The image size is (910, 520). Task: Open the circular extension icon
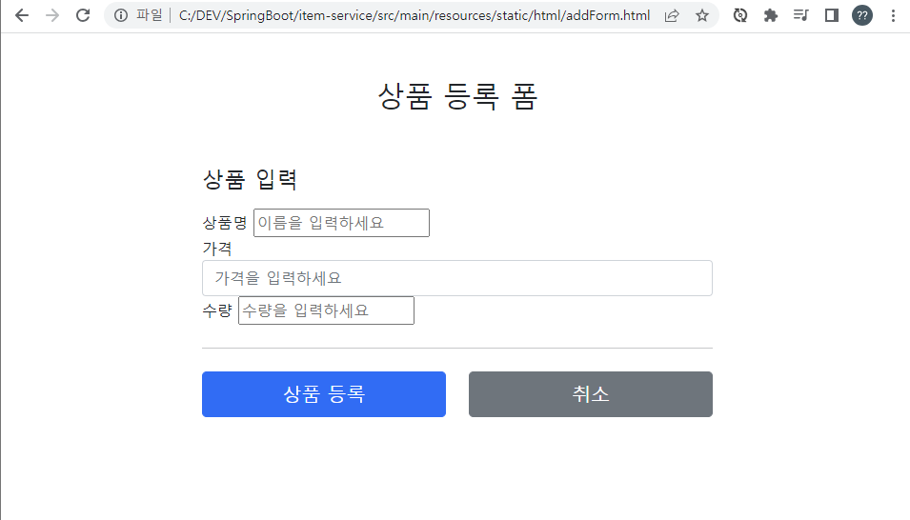click(740, 15)
